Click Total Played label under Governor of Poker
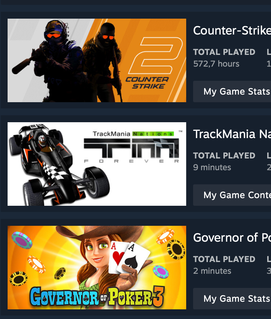Viewport: 271px width, 319px height. pos(224,259)
